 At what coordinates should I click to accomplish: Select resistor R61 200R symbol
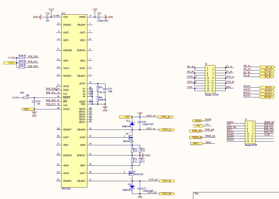coord(98,99)
